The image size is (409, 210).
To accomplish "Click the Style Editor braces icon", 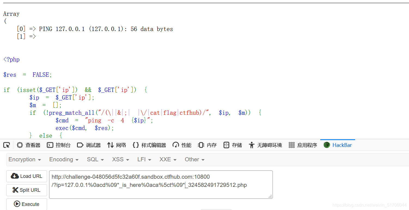I will pyautogui.click(x=136, y=145).
